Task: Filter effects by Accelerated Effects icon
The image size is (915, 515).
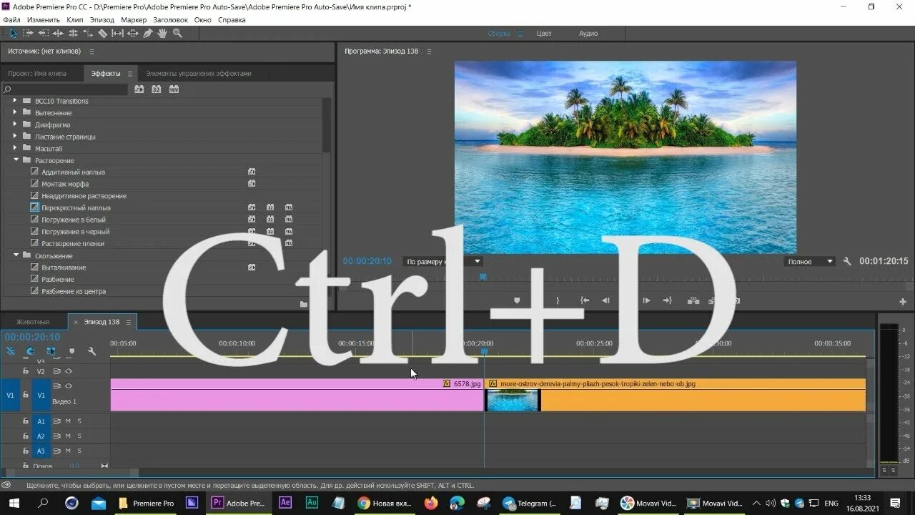Action: tap(139, 89)
